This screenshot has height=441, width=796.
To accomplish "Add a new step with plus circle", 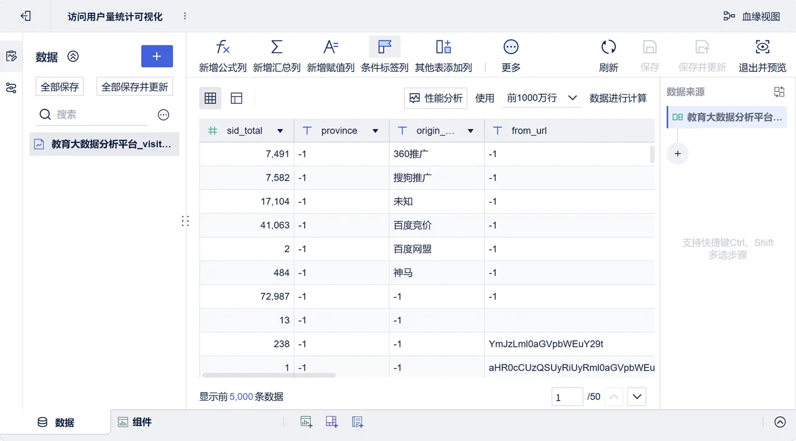I will tap(678, 153).
